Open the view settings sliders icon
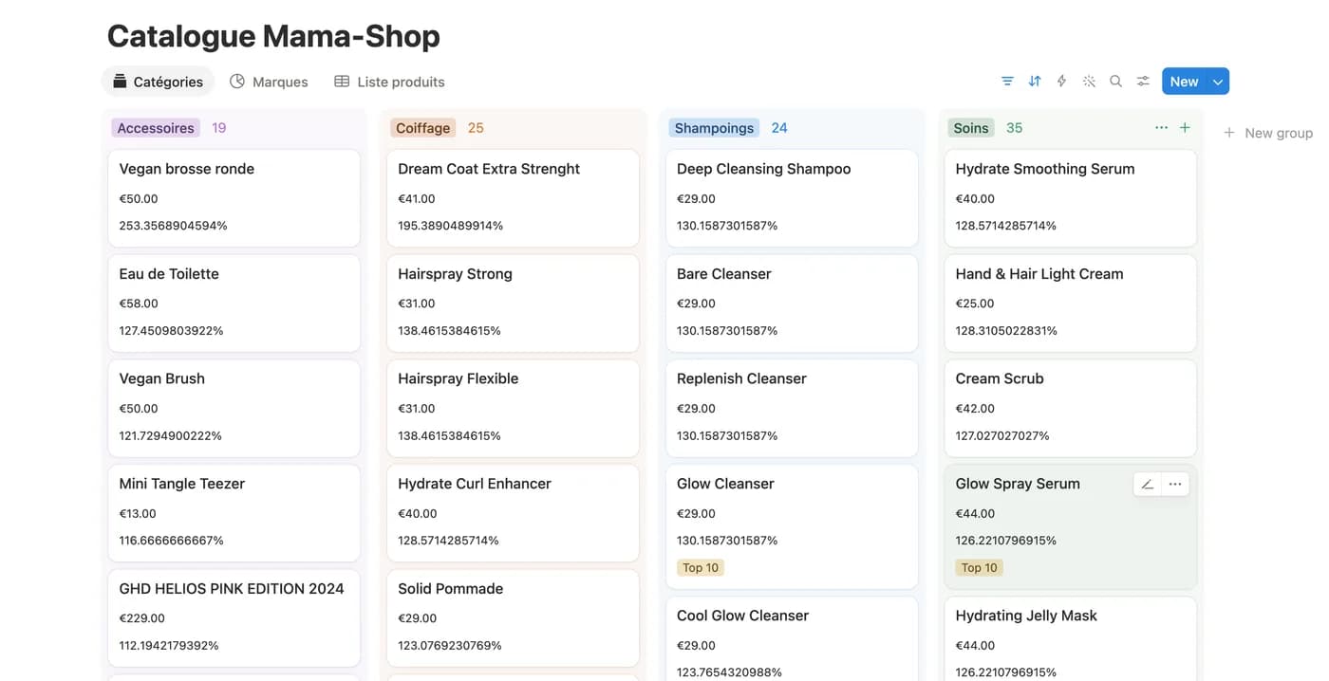 [1143, 82]
